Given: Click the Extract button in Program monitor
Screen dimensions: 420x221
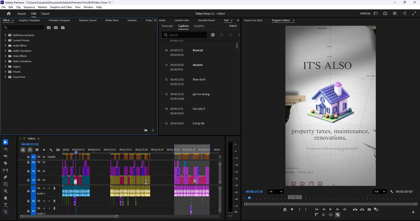Looking at the screenshot, I should pos(362,209).
